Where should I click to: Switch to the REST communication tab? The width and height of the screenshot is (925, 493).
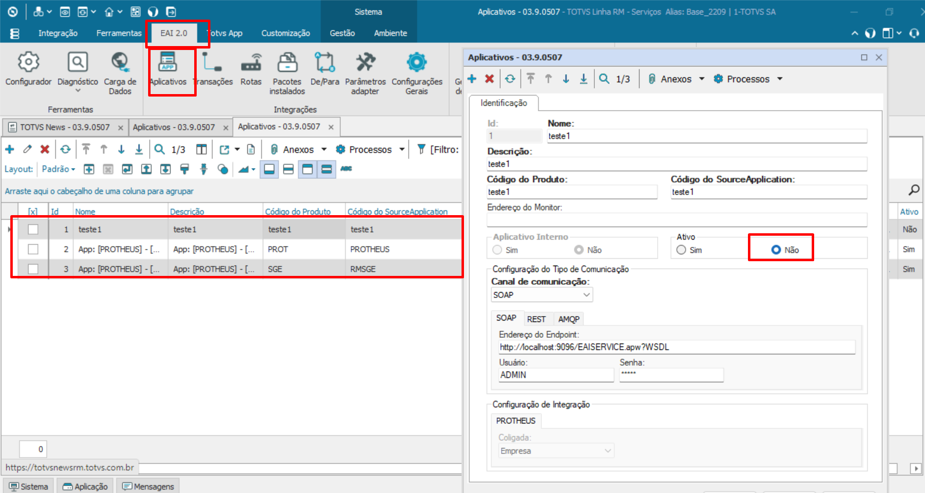(x=536, y=319)
